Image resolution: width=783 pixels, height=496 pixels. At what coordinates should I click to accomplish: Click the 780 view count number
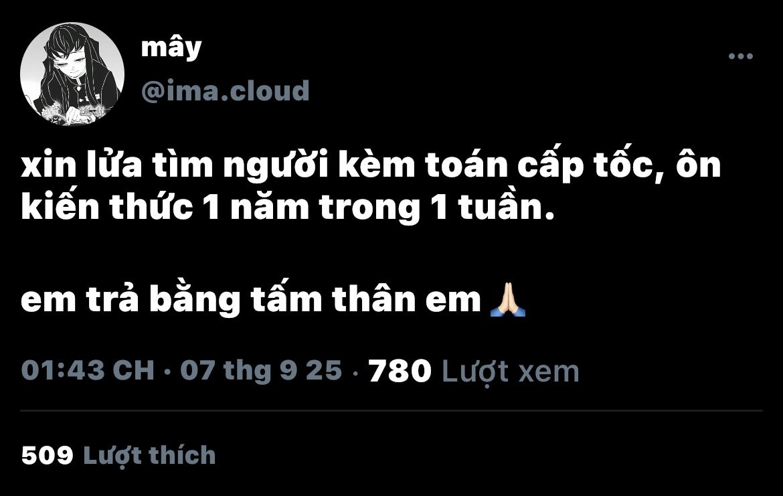coord(400,371)
